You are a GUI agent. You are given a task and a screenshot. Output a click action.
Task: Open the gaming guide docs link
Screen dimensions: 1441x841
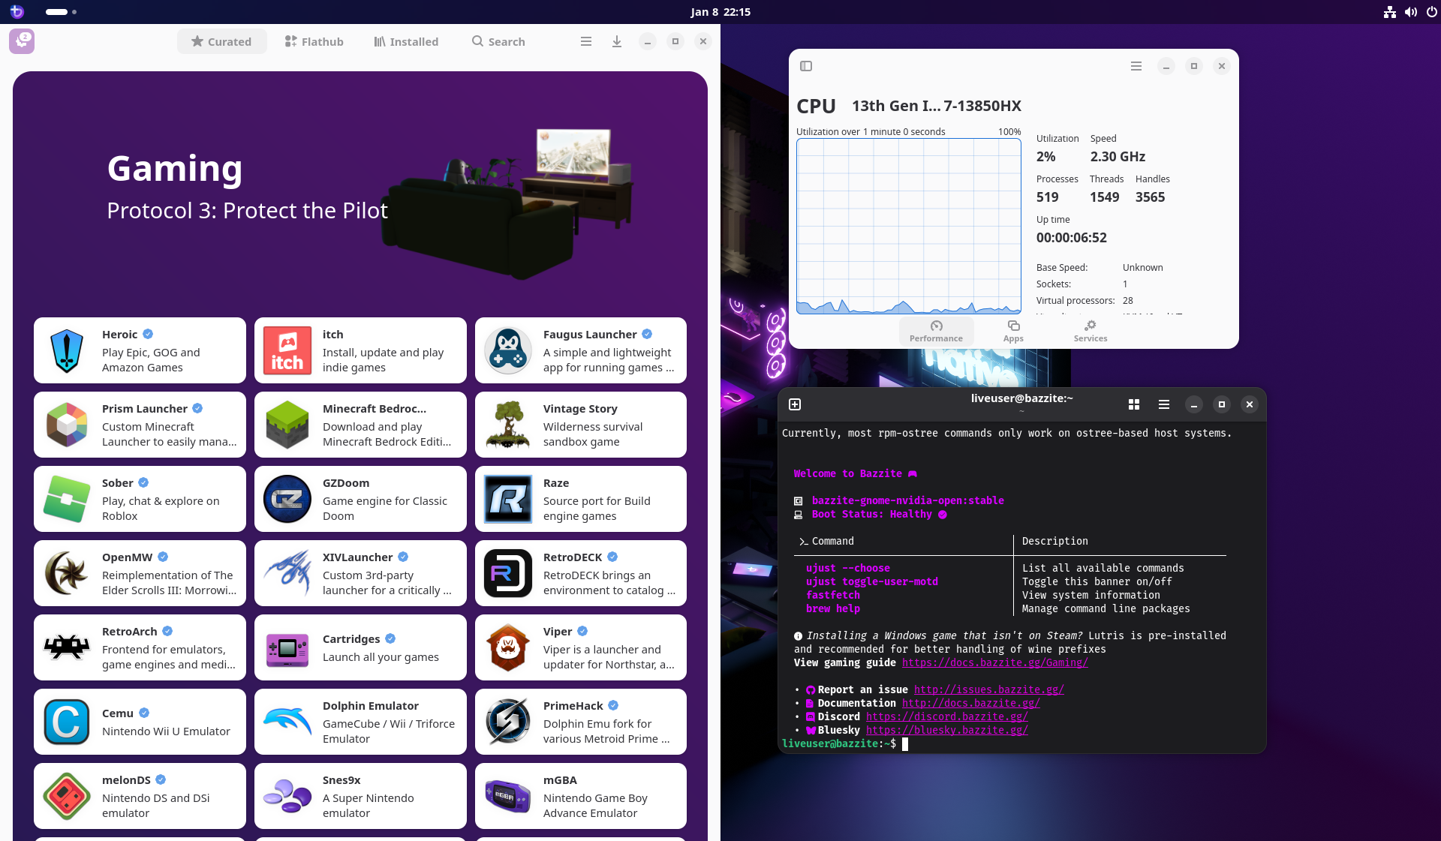pyautogui.click(x=994, y=662)
